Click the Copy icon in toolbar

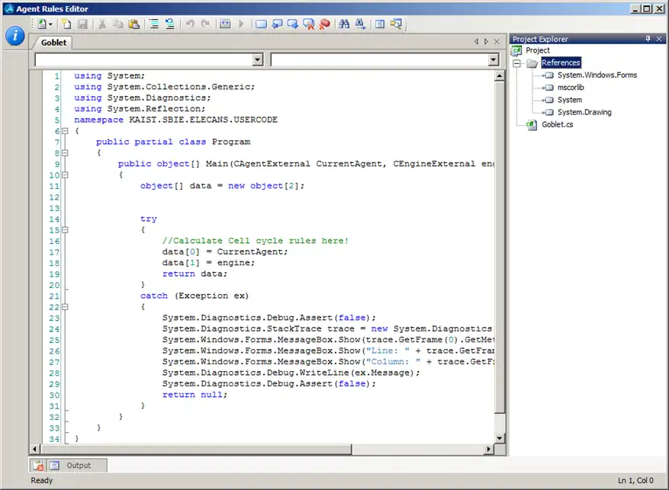[x=118, y=24]
